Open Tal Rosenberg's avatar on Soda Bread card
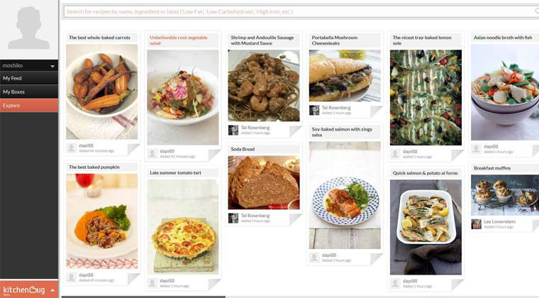Image resolution: width=539 pixels, height=298 pixels. click(x=233, y=218)
